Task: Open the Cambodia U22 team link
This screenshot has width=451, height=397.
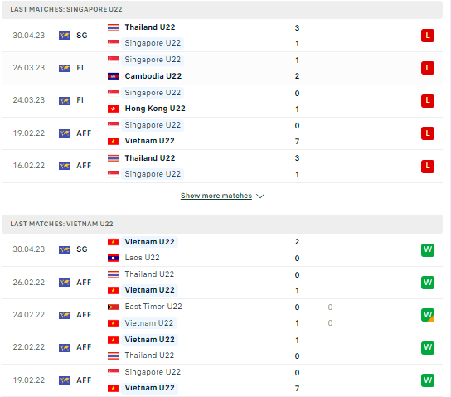Action: pos(153,76)
